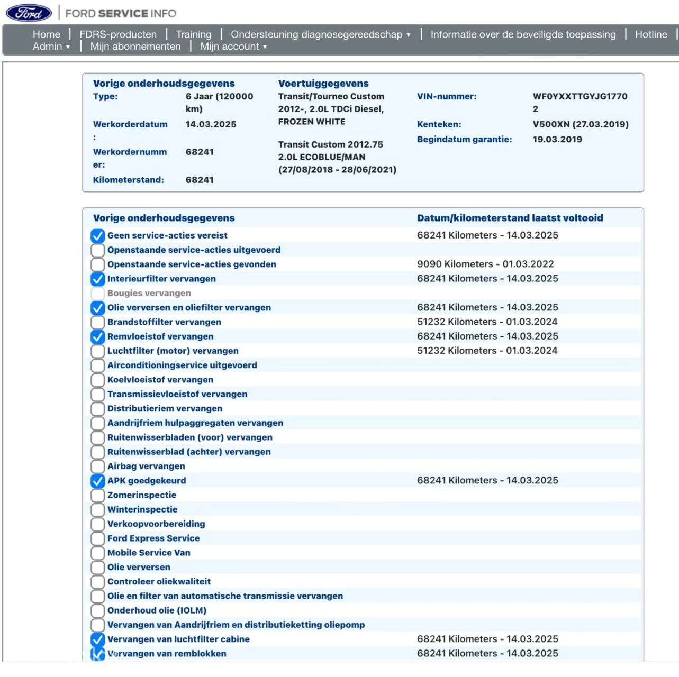The image size is (679, 677).
Task: Check Transmissievloeistof vervangen checkbox
Action: pyautogui.click(x=97, y=394)
